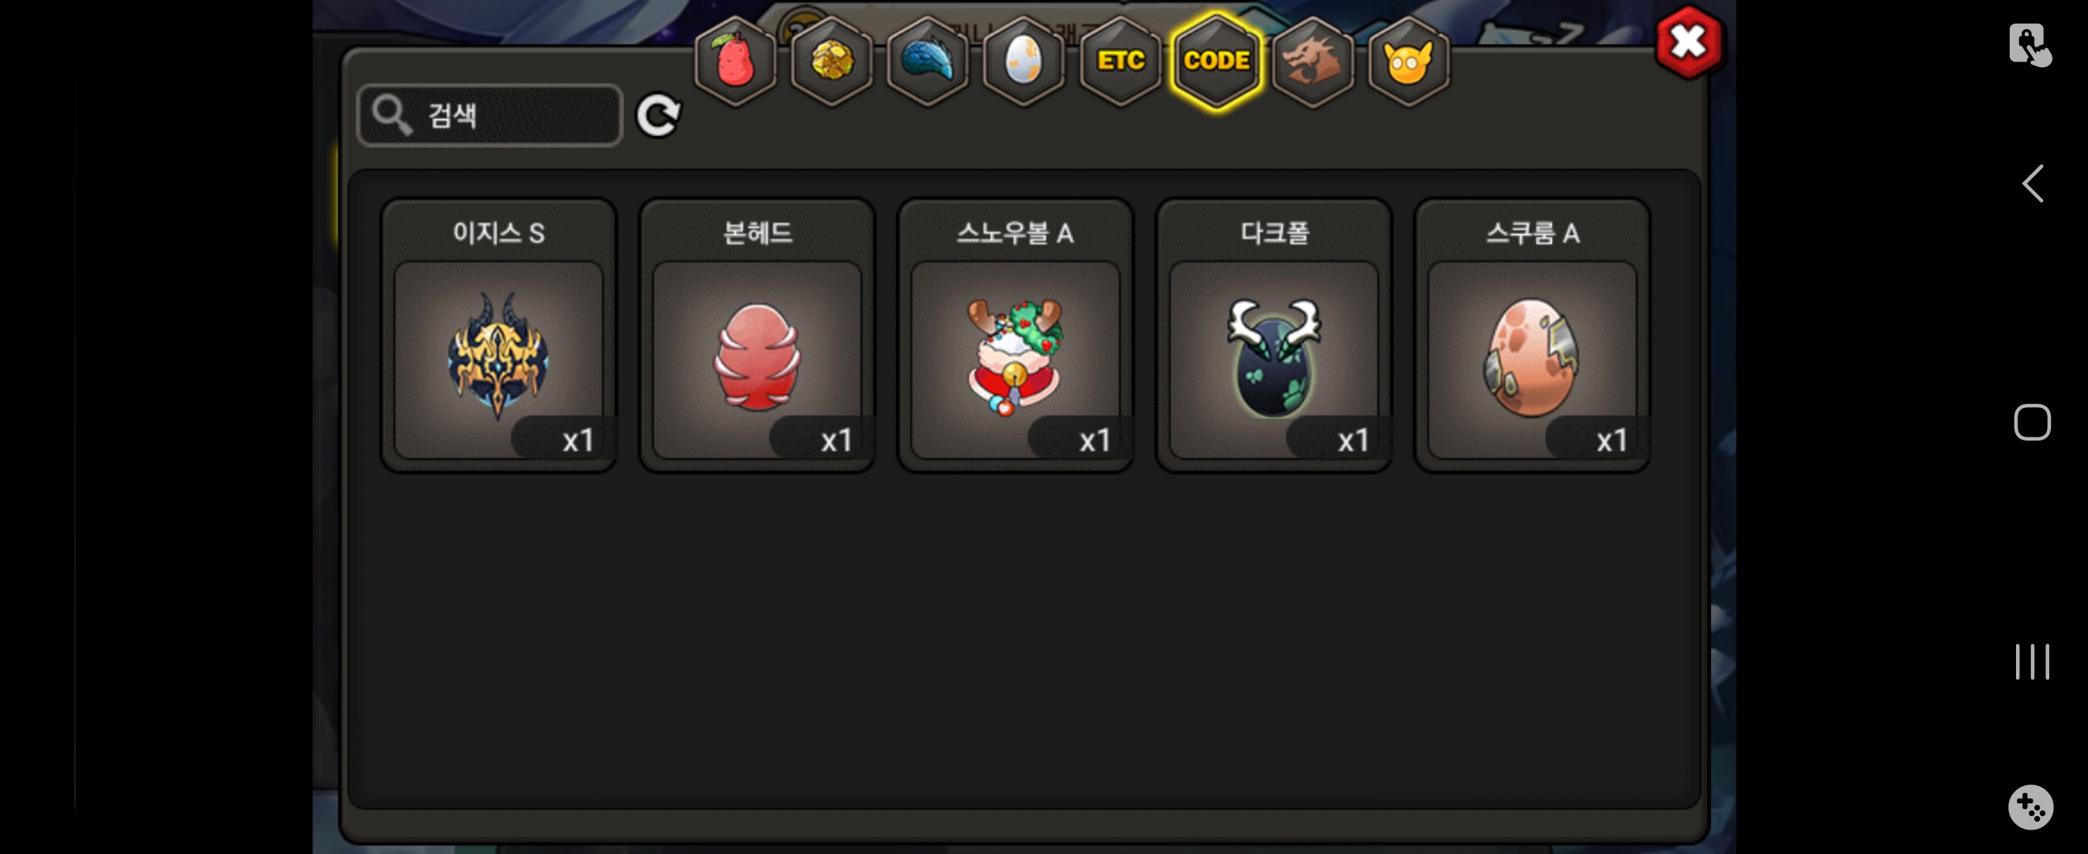Open the red fruit food category
The height and width of the screenshot is (854, 2088).
click(736, 61)
